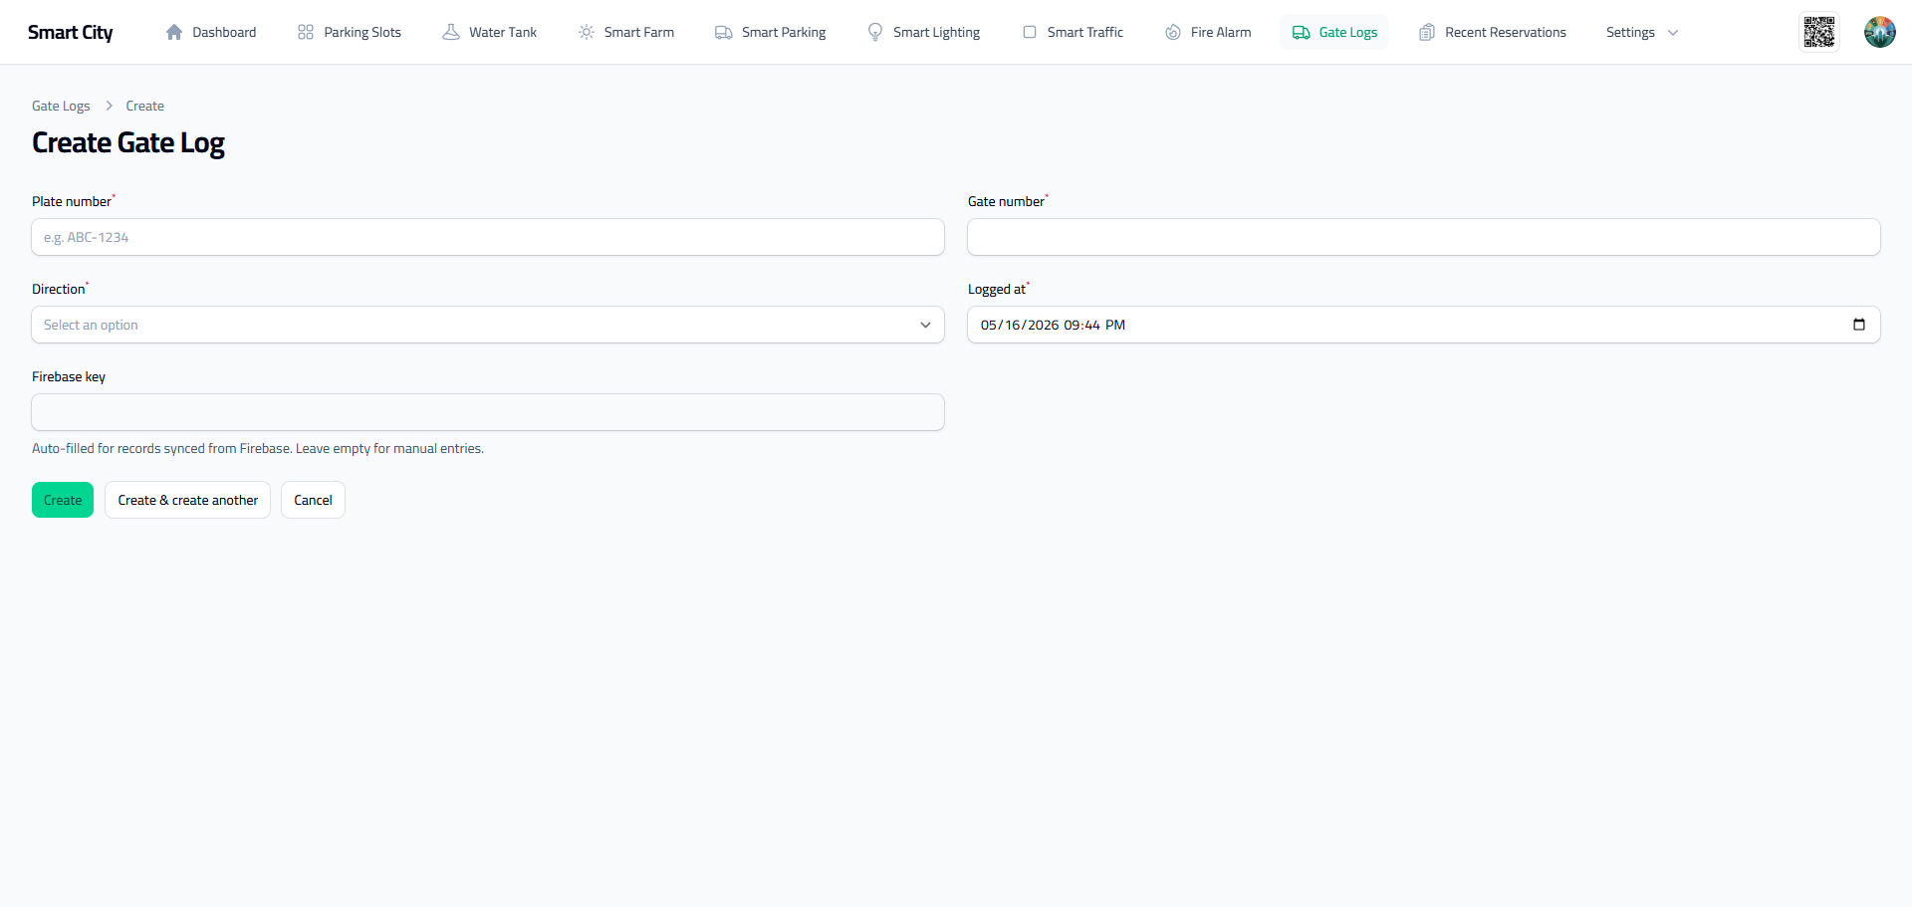Viewport: 1912px width, 907px height.
Task: Open the user avatar menu
Action: click(x=1880, y=32)
